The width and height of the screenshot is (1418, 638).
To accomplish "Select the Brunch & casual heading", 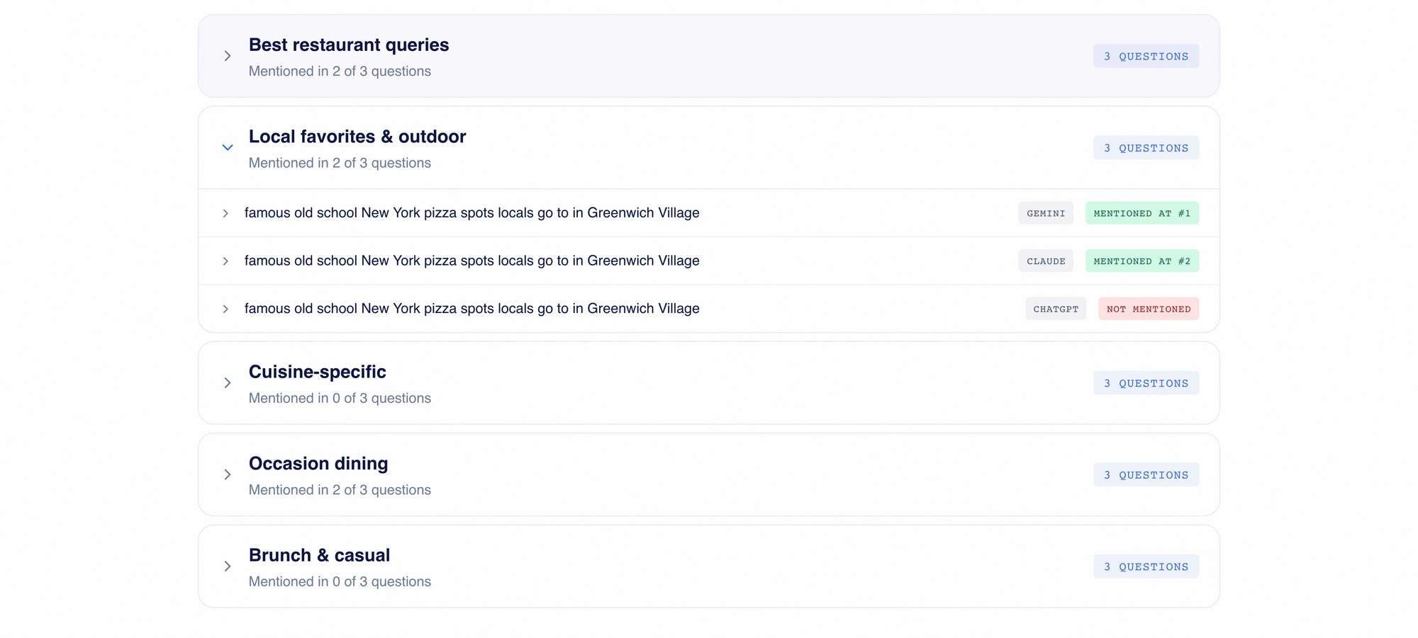I will [x=319, y=555].
